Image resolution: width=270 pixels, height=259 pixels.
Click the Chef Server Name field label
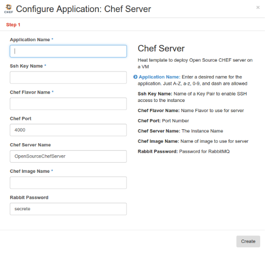click(x=30, y=145)
